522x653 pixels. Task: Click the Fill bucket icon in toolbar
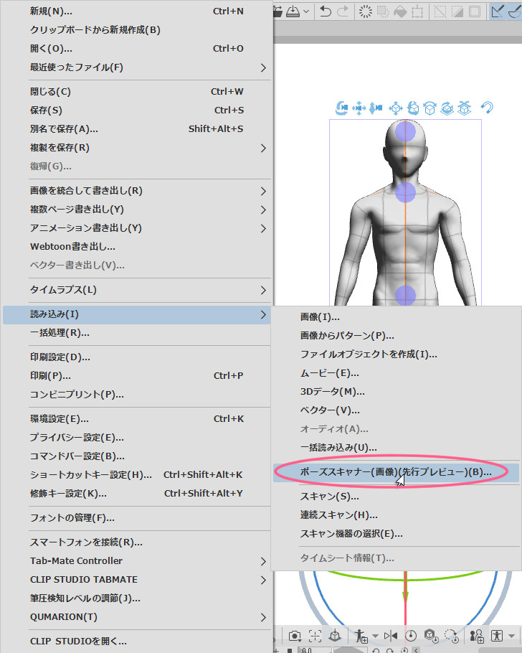point(400,11)
